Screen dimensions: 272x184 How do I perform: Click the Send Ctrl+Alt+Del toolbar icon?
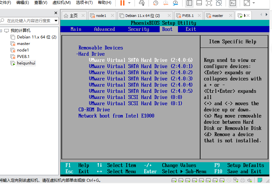[142, 3]
